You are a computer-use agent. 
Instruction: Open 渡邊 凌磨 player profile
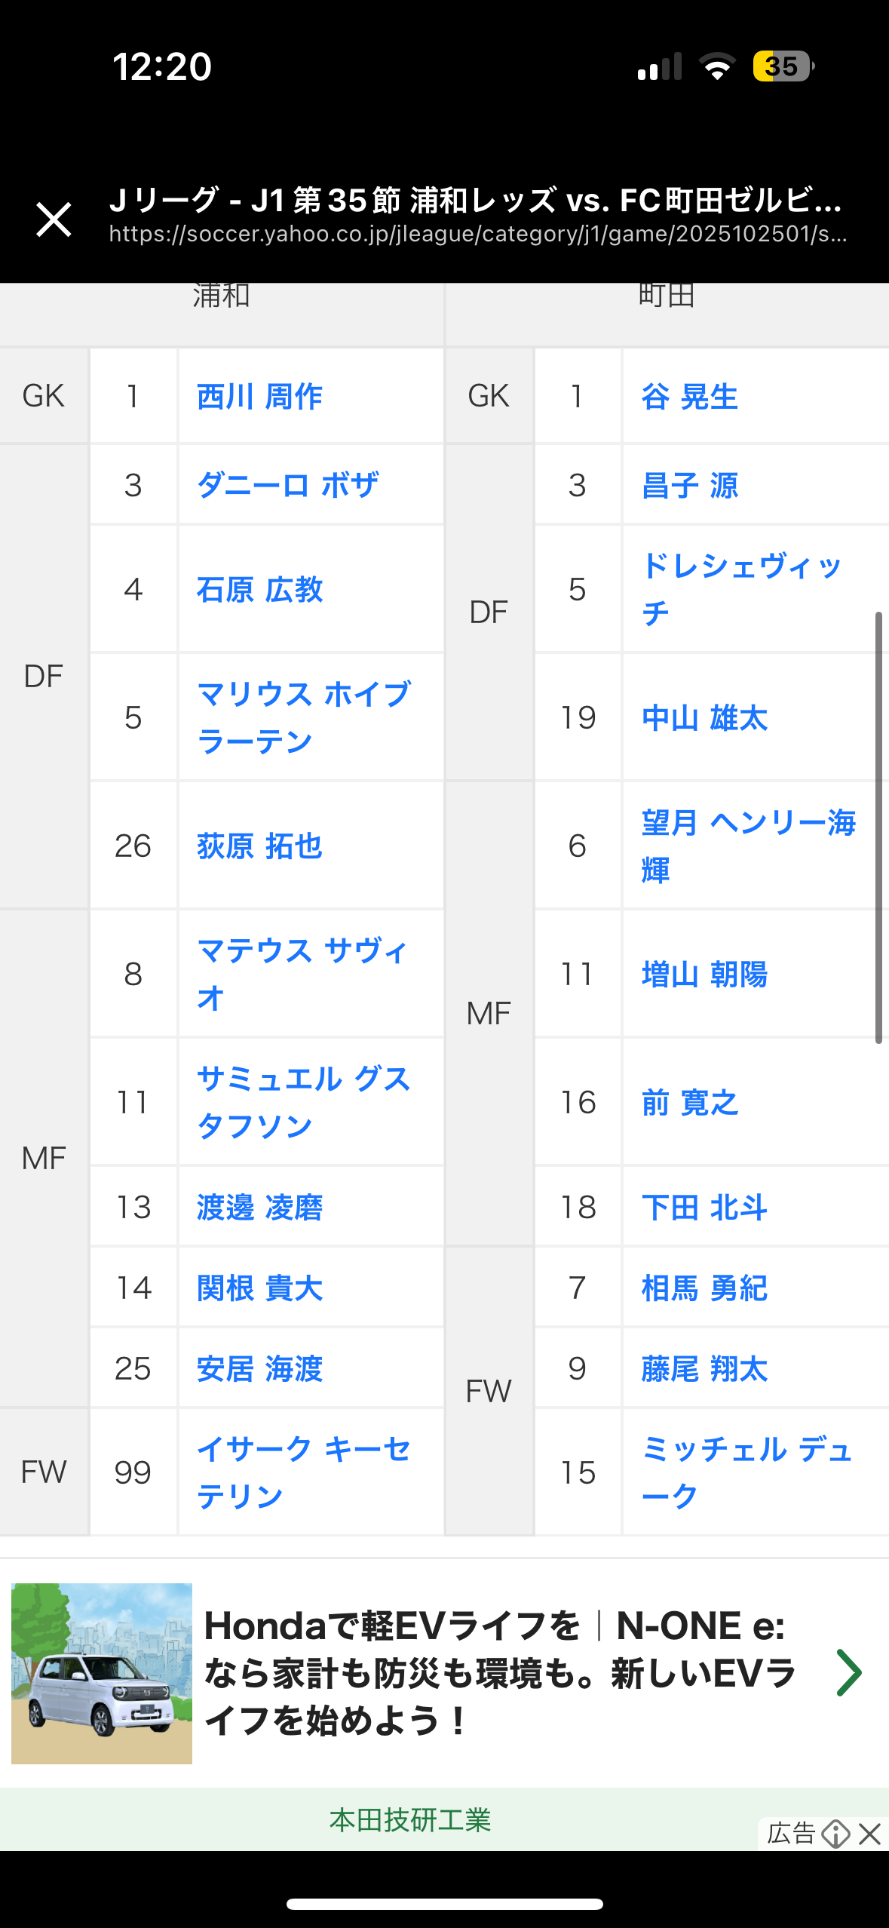point(259,1207)
